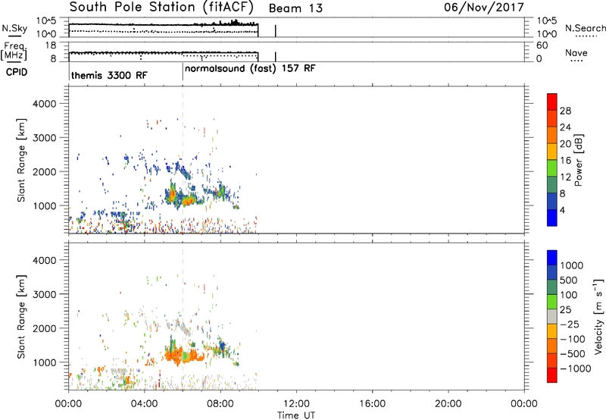Click dashed CPID-change line in power panel
Image resolution: width=606 pixels, height=420 pixels.
[x=183, y=160]
